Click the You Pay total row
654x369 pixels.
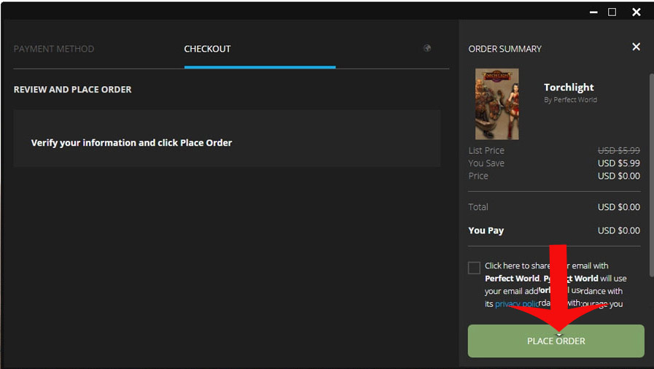tap(554, 230)
